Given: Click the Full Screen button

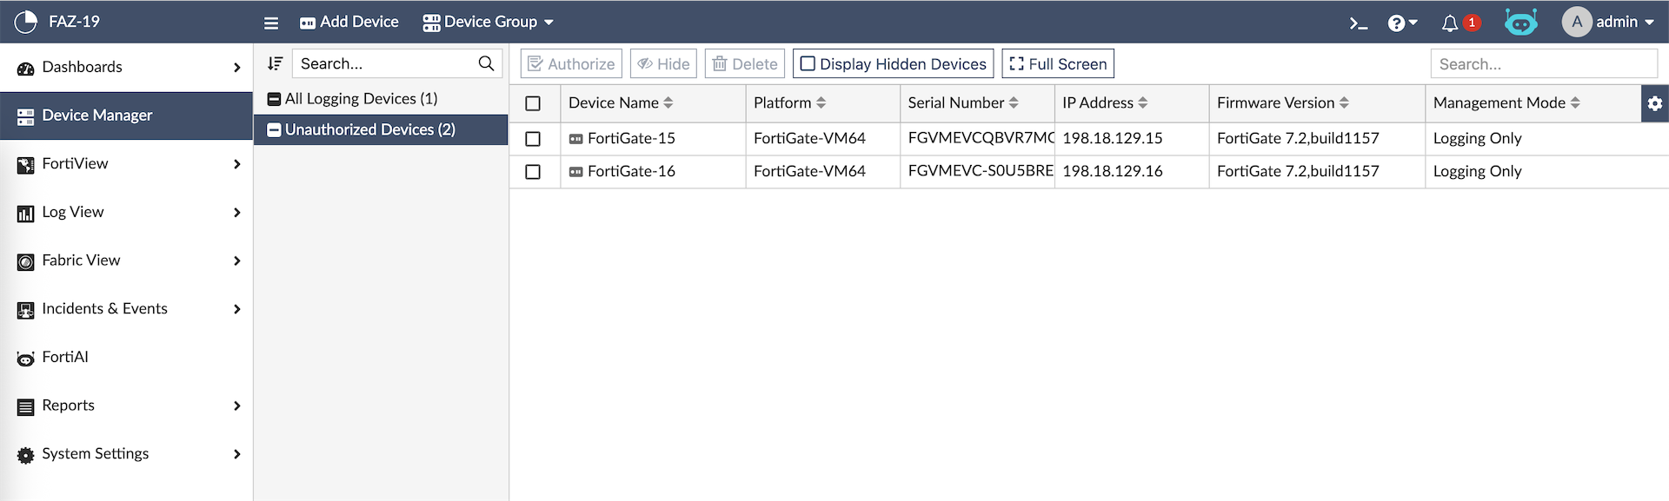Looking at the screenshot, I should [1058, 63].
